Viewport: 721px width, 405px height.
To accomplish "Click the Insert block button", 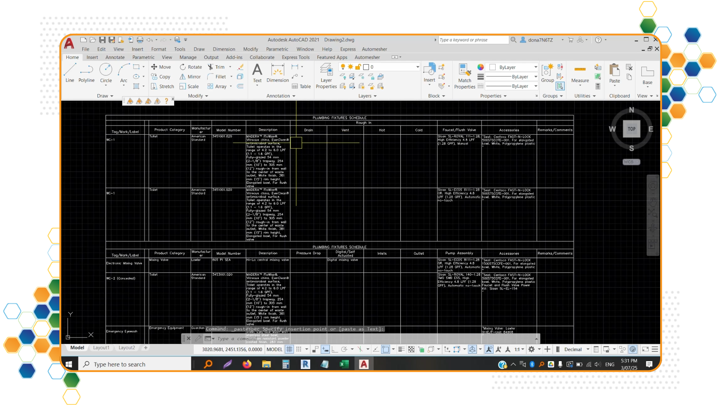I will tap(429, 74).
